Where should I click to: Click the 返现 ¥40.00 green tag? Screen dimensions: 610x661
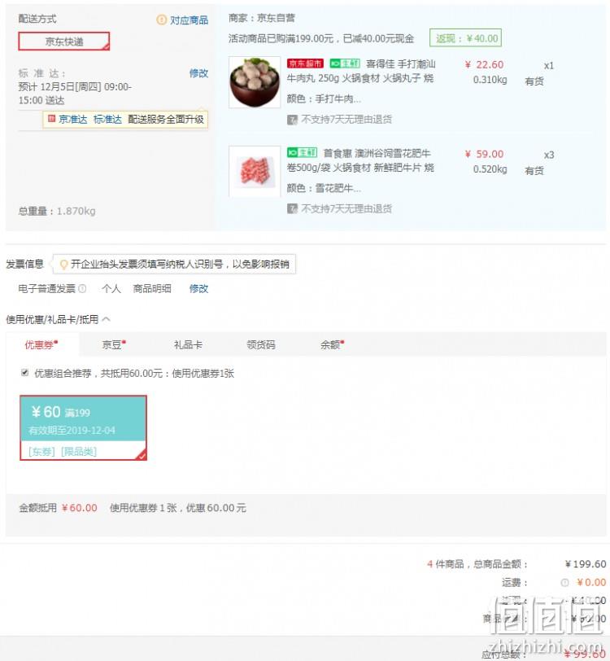point(465,38)
